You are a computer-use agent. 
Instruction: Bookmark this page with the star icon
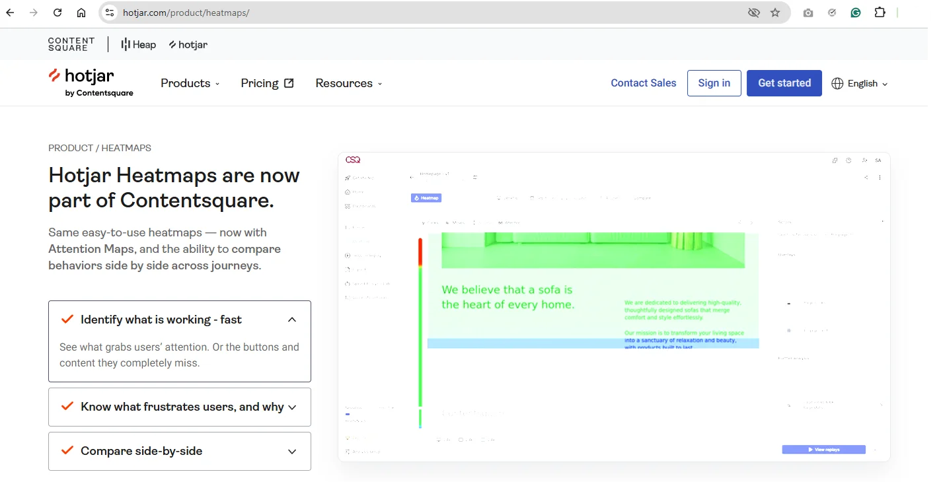pyautogui.click(x=775, y=13)
